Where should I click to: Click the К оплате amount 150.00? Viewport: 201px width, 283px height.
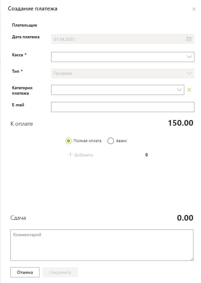tap(180, 123)
